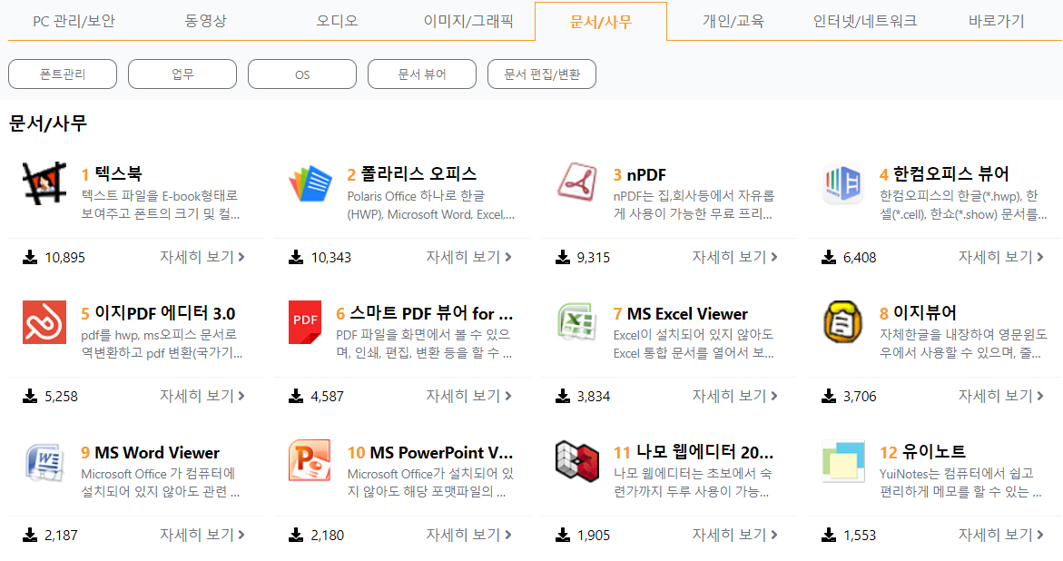Click the 한컴오피스 뷰어 title
The width and height of the screenshot is (1063, 561).
point(950,174)
